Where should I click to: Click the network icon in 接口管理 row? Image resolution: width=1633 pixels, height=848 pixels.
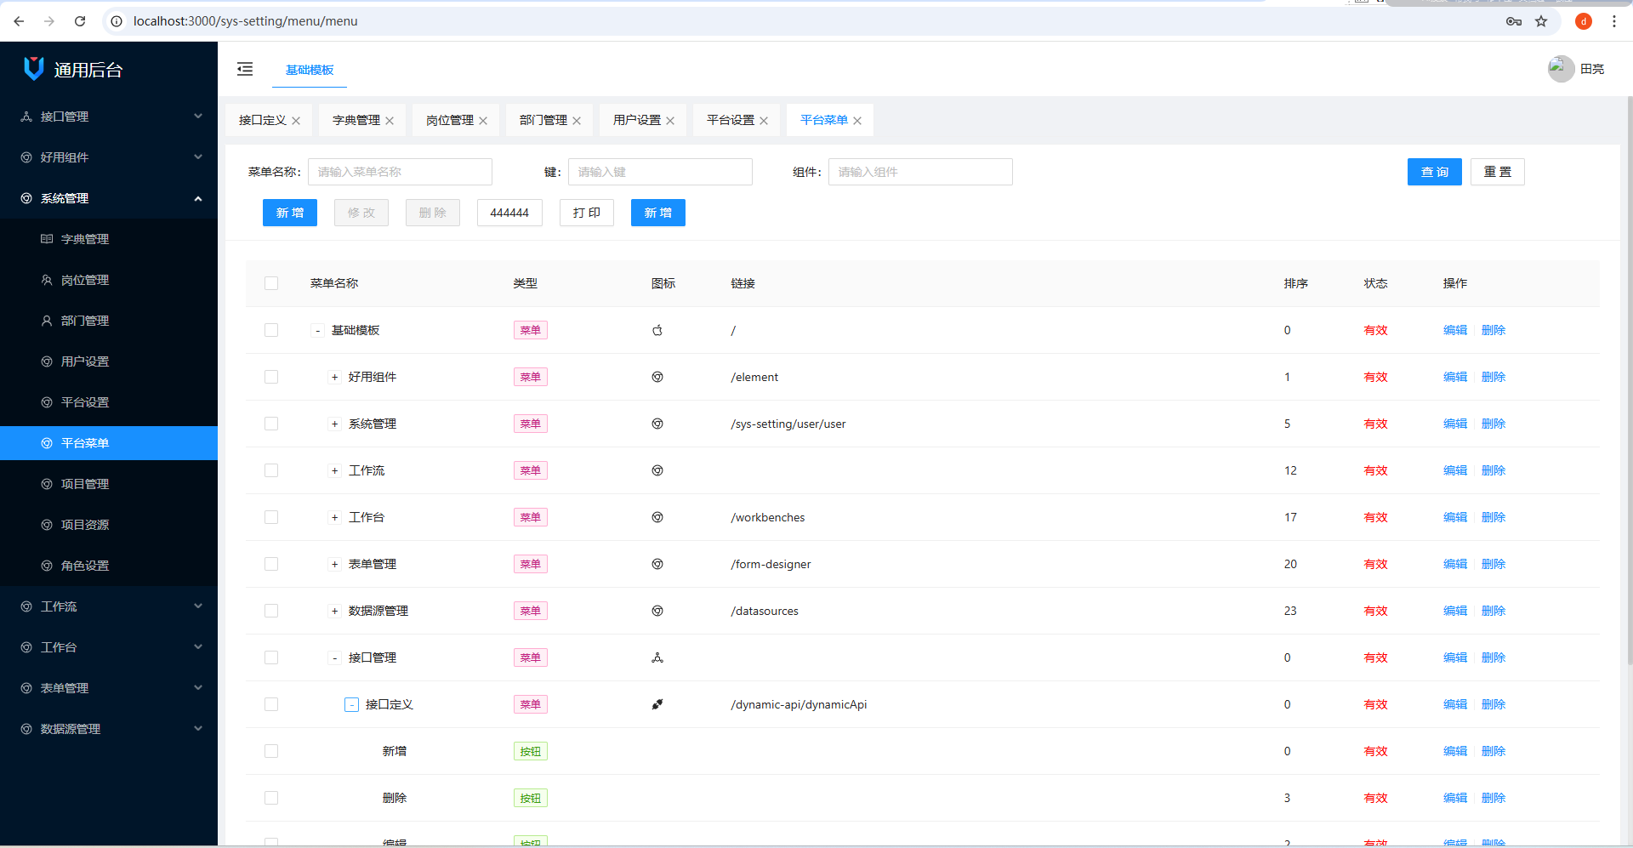657,657
